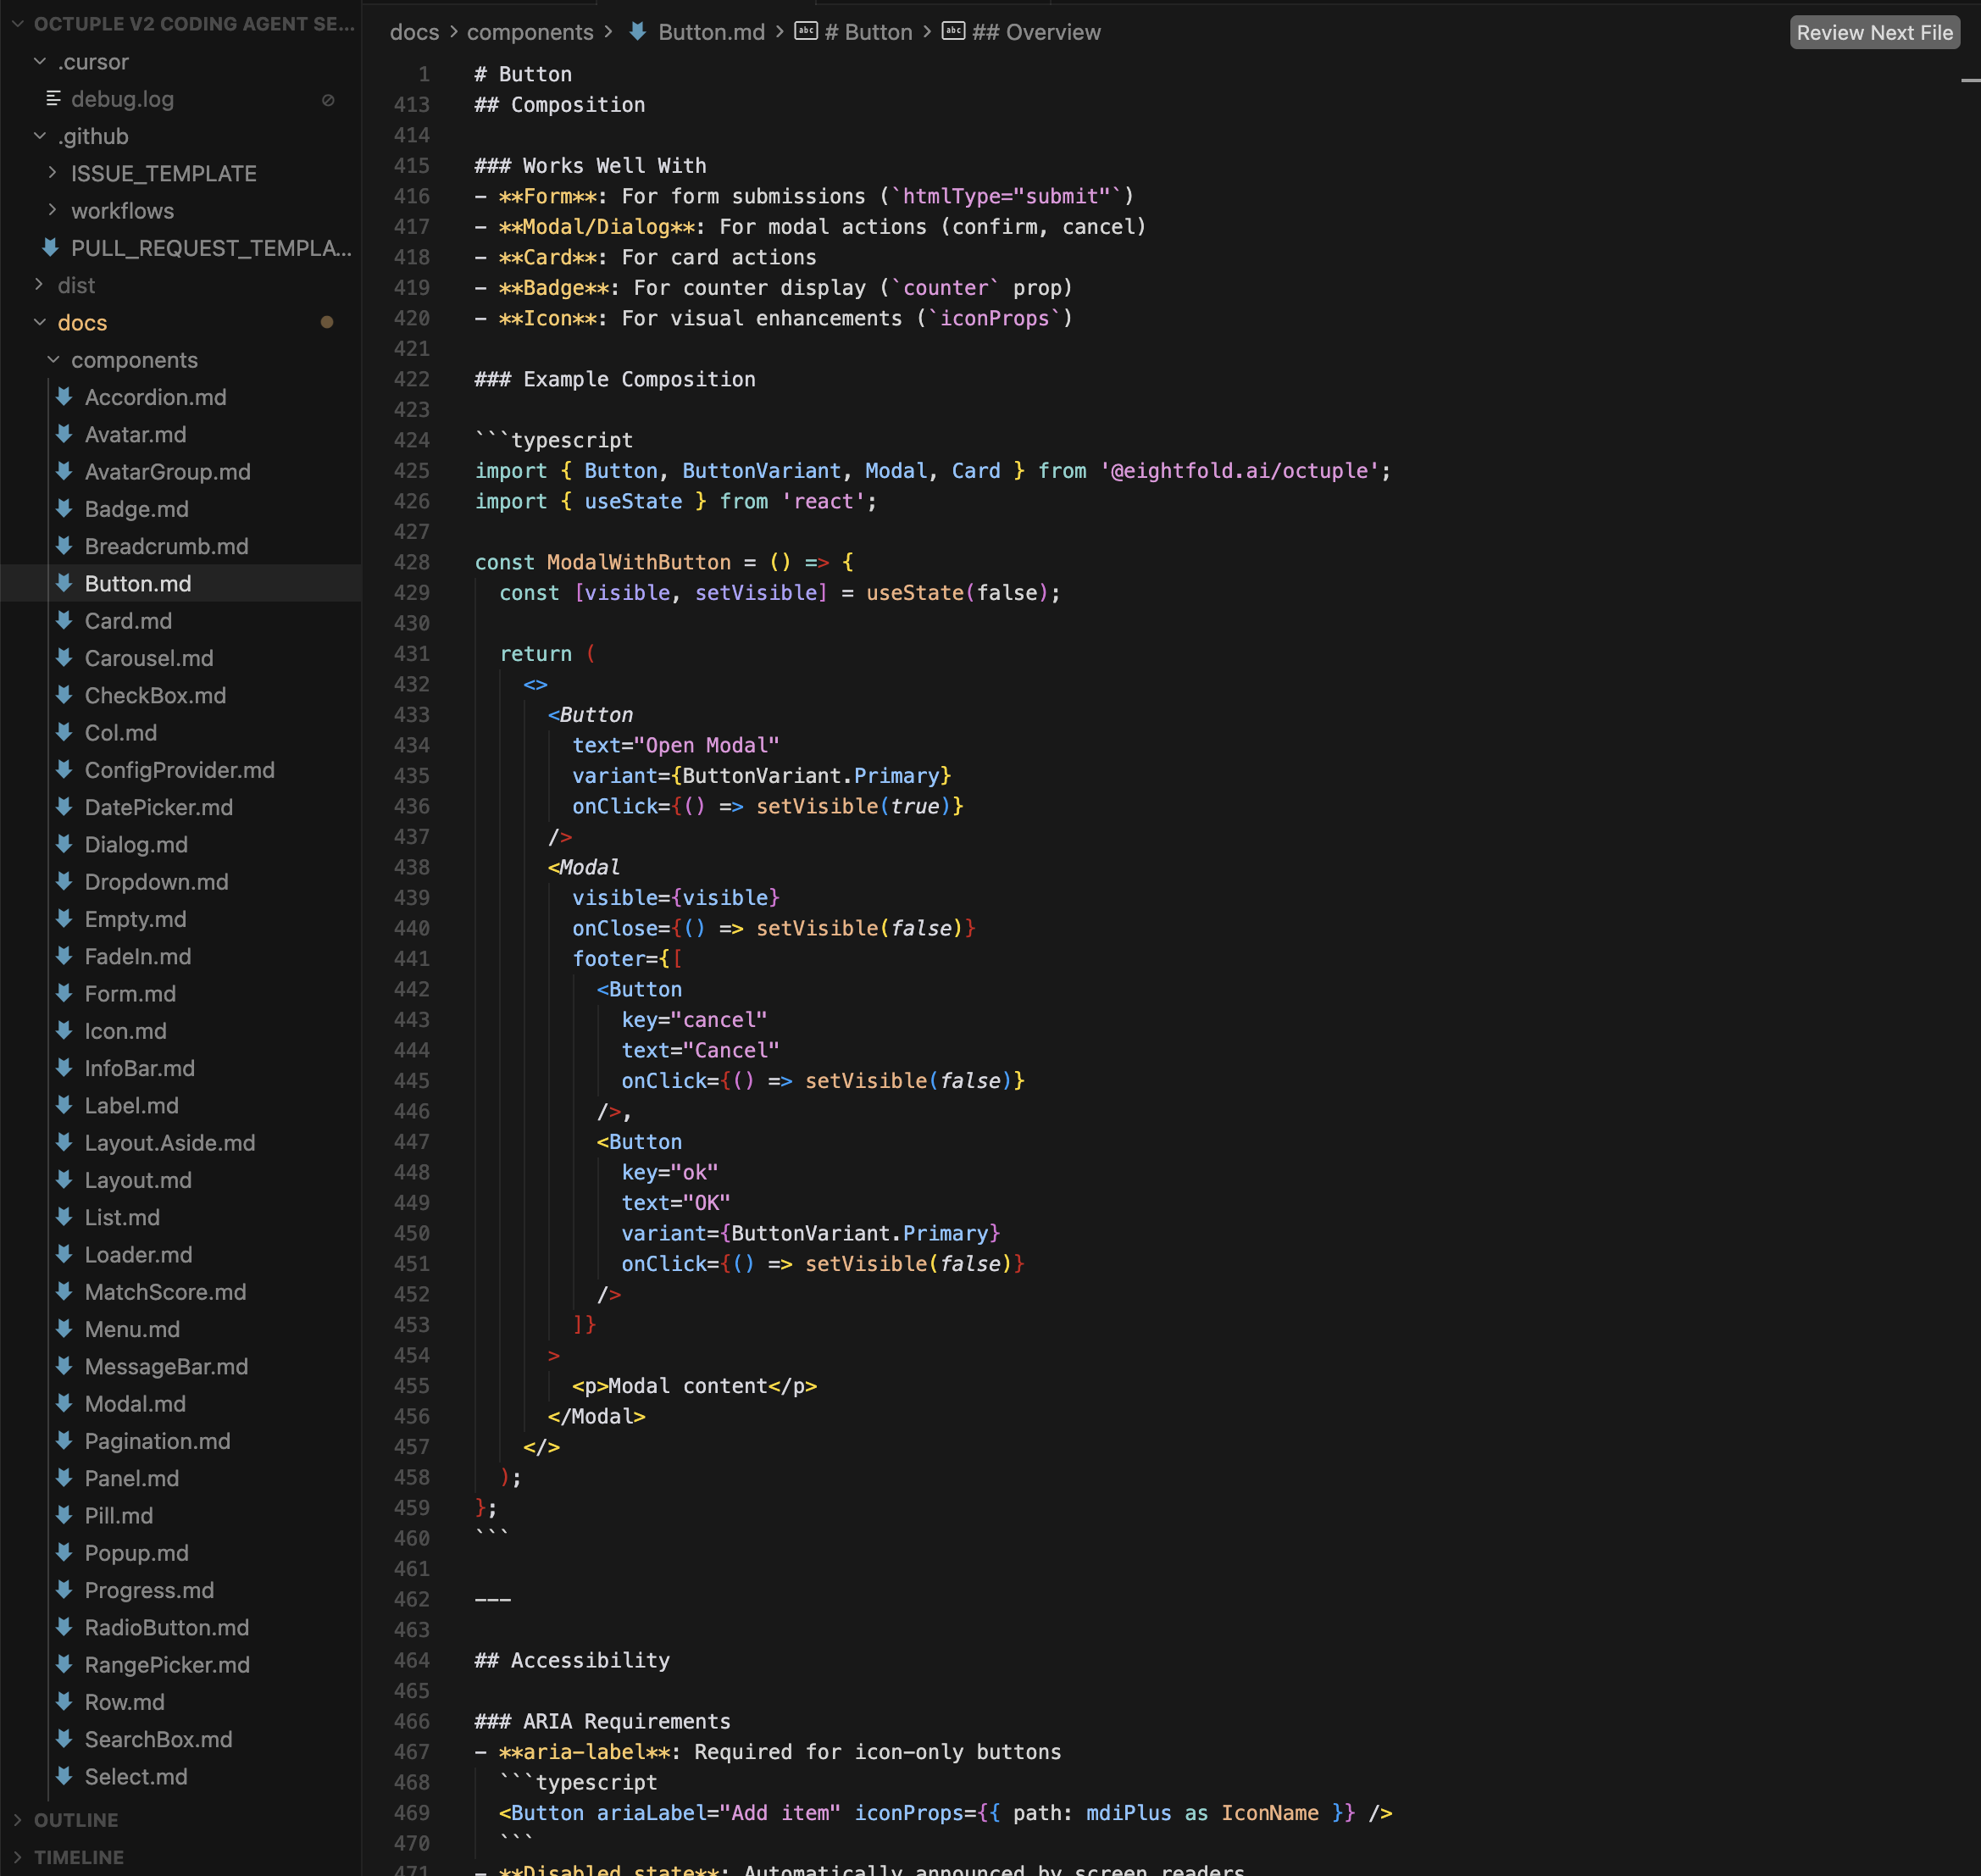
Task: Click the Button.md breadcrumb markdown icon
Action: coord(637,32)
